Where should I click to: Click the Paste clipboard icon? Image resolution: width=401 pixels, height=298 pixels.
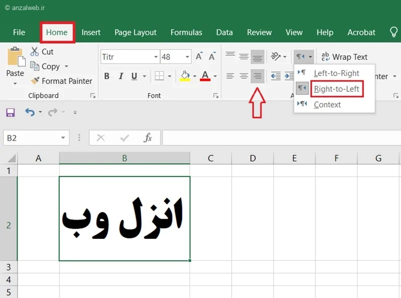(17, 57)
